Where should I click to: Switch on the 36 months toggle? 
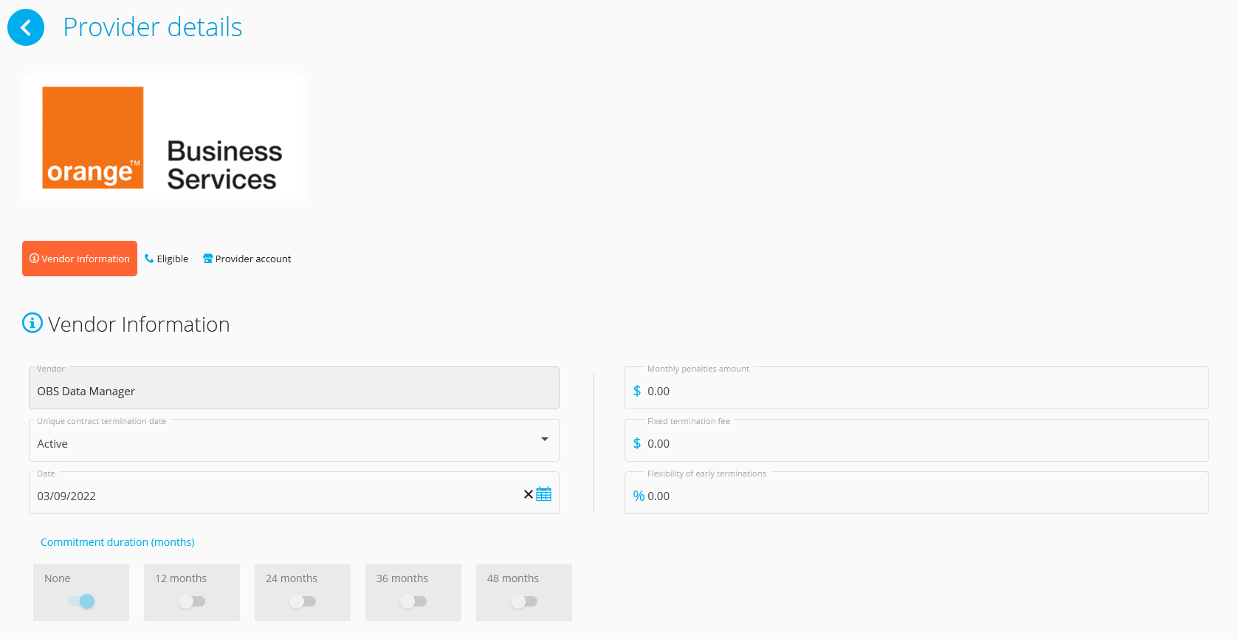(x=413, y=601)
